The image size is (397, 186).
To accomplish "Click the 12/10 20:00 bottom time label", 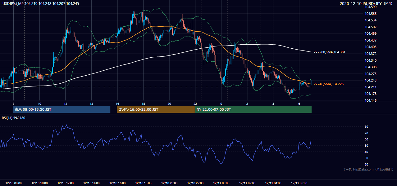I will [169, 183].
